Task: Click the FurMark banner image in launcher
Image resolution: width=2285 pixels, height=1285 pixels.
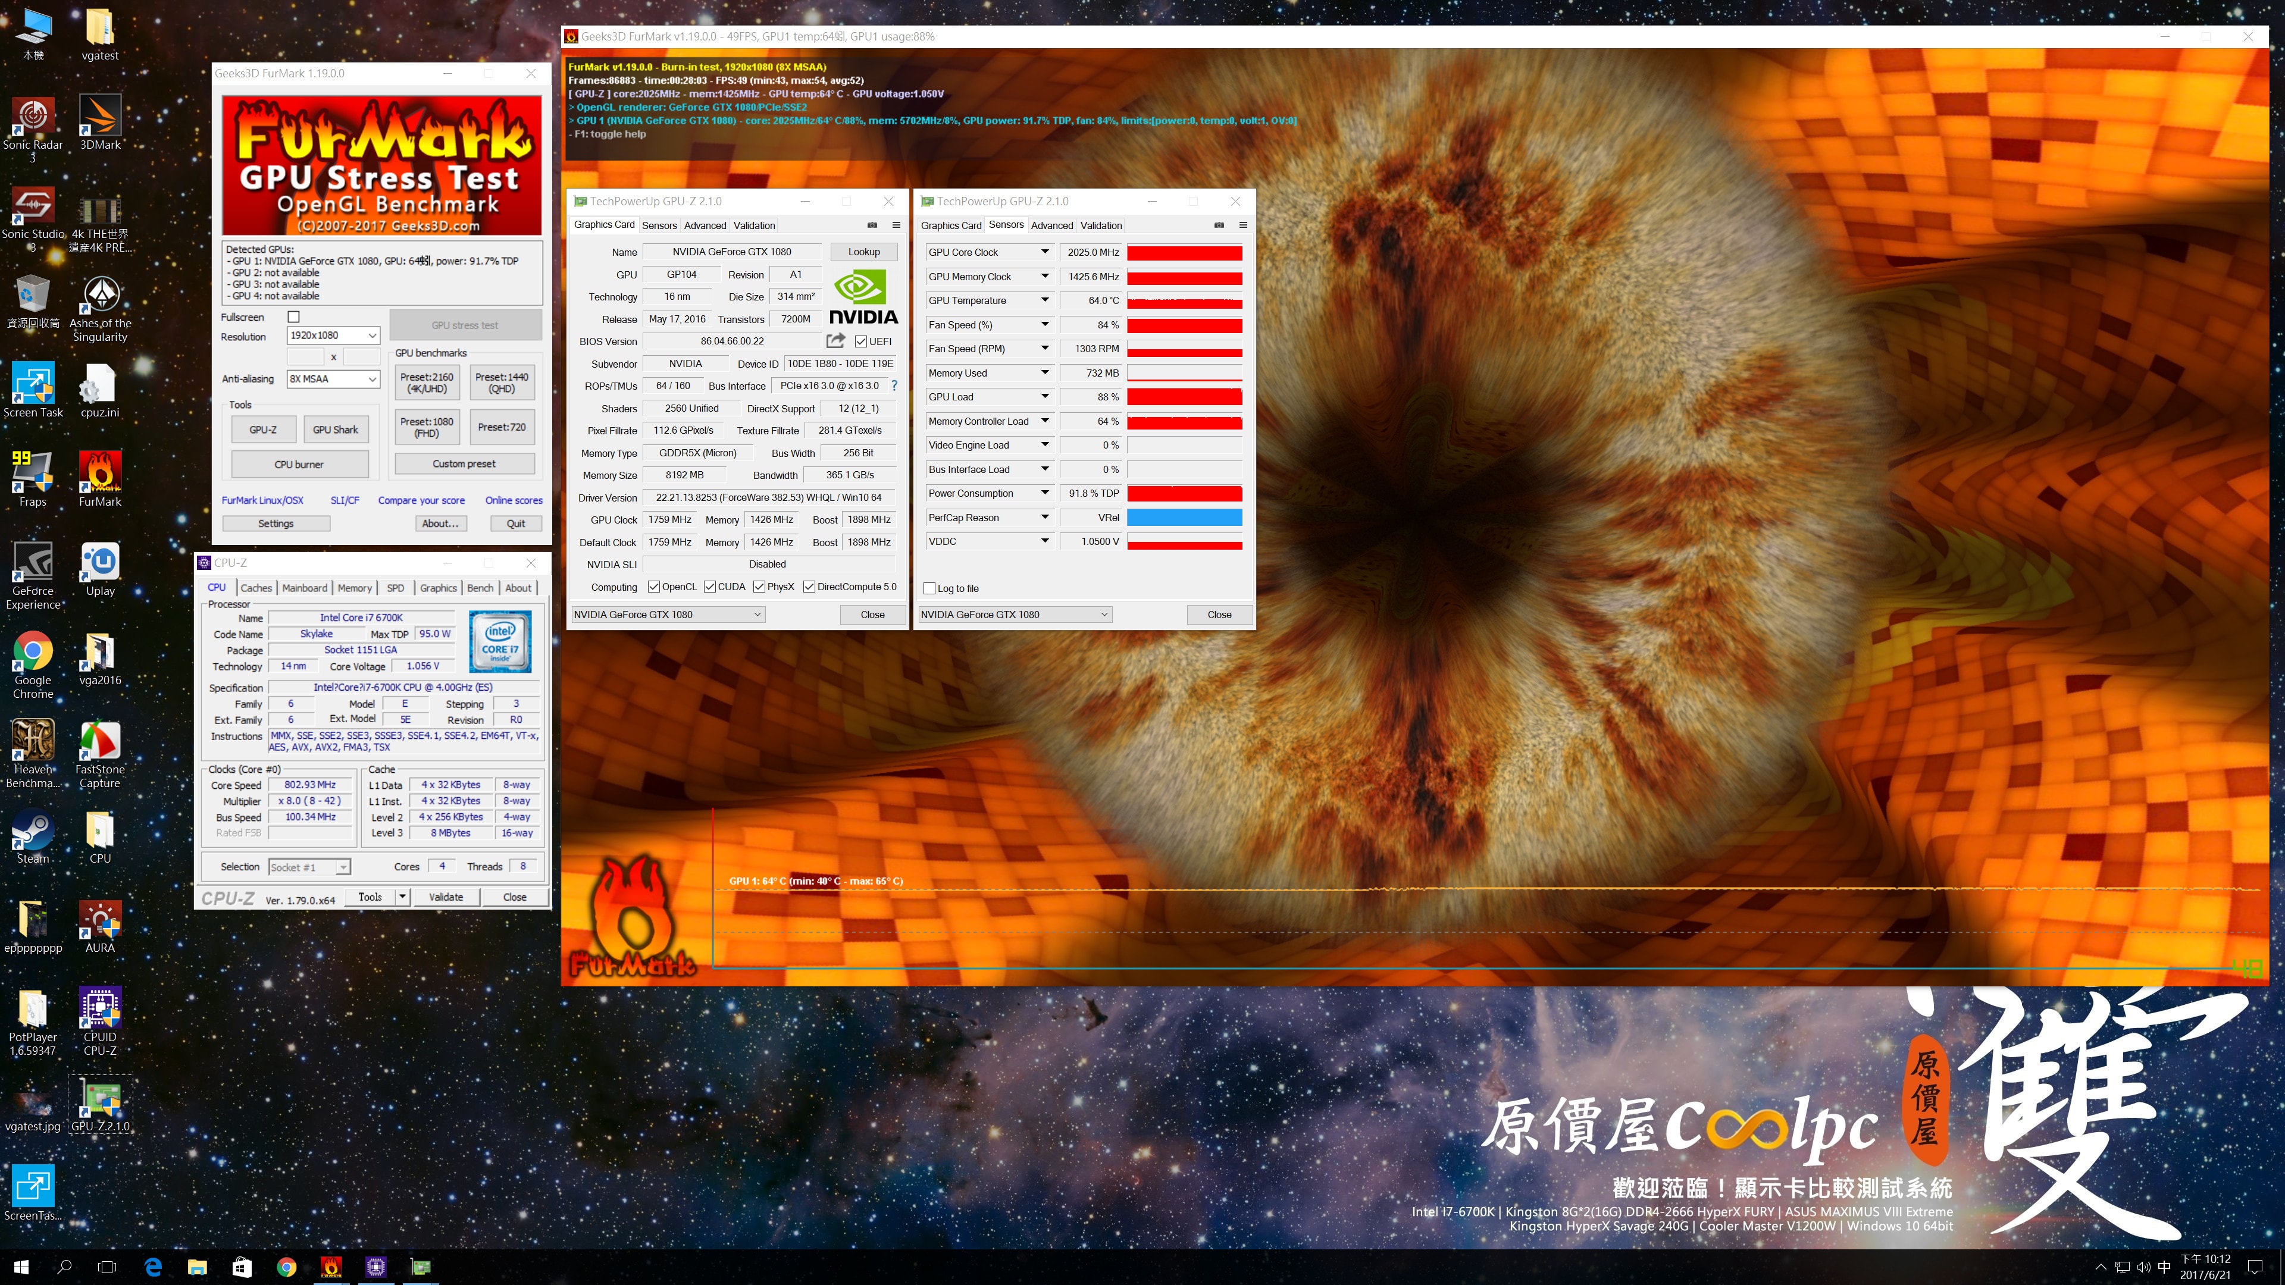Action: coord(381,165)
